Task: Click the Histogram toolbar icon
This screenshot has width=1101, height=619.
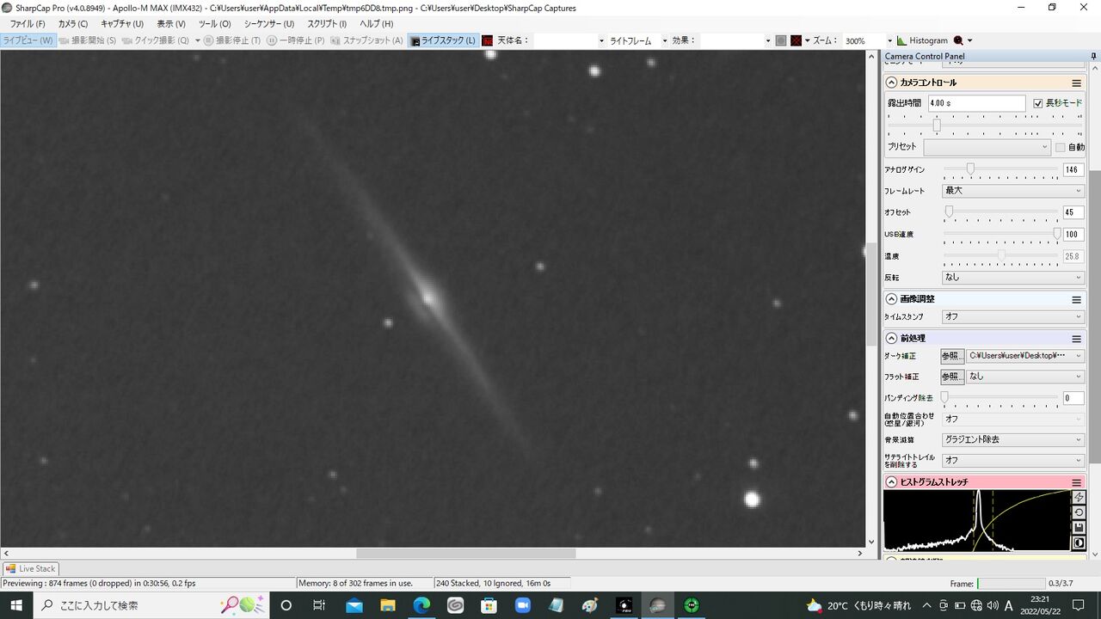Action: pos(901,40)
